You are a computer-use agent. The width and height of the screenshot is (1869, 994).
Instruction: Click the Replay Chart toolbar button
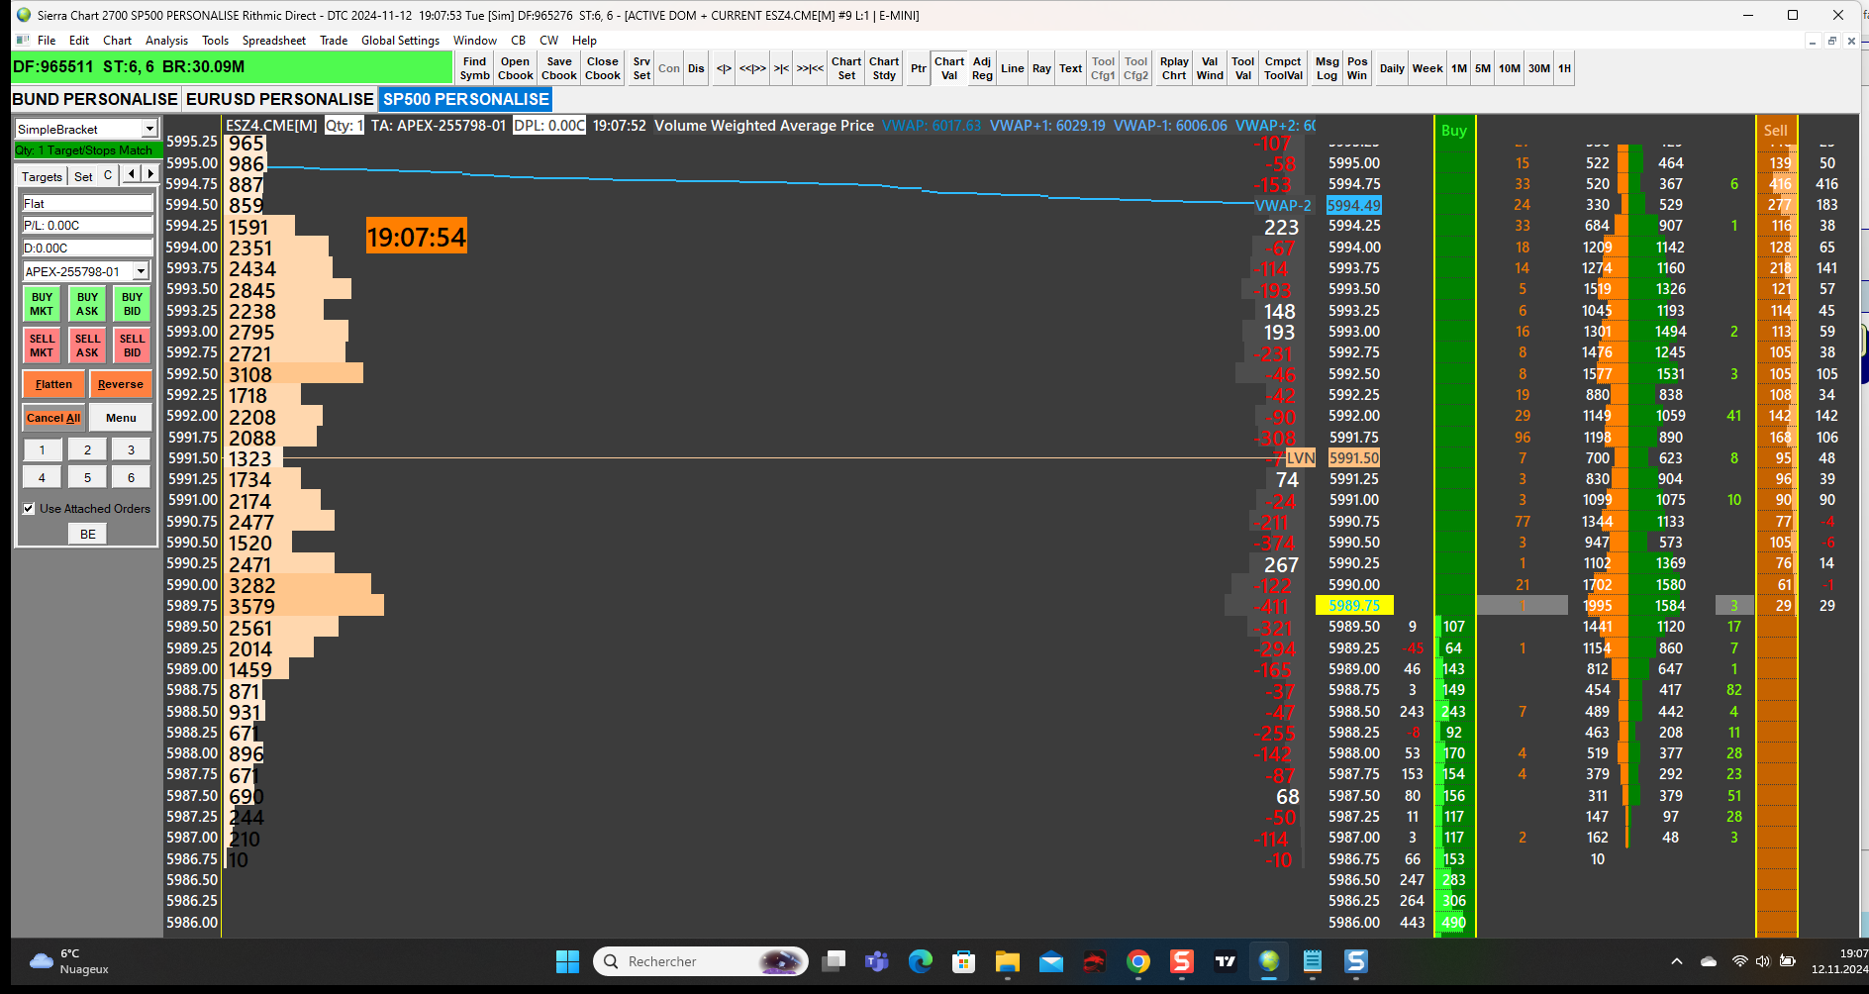1174,68
